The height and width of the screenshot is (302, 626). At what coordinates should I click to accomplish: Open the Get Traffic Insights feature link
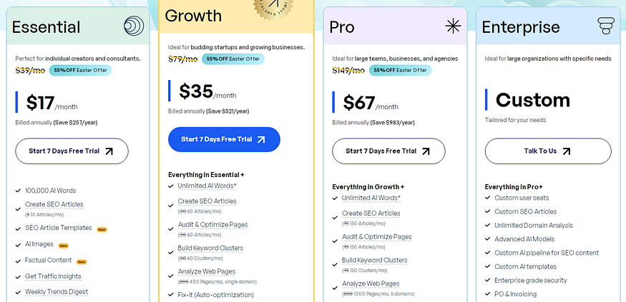click(53, 276)
